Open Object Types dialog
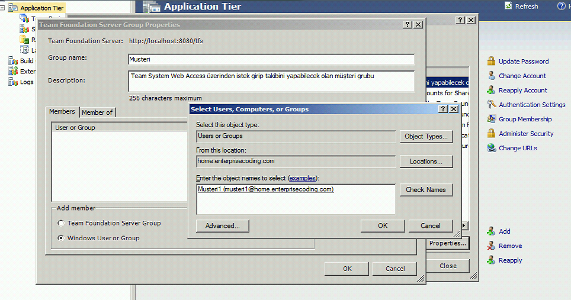 [426, 137]
